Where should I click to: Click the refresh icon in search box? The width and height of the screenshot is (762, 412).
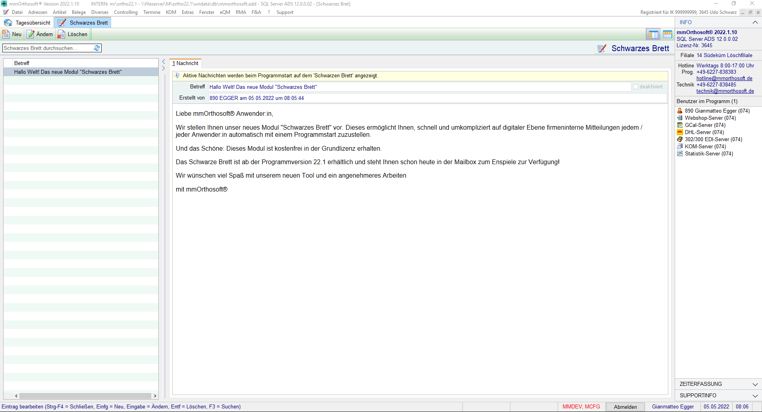coord(97,48)
